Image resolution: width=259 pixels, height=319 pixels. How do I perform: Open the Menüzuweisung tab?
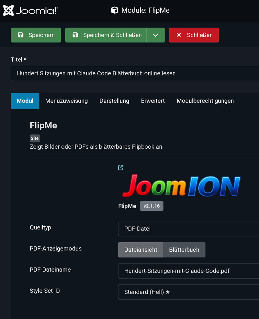click(66, 101)
